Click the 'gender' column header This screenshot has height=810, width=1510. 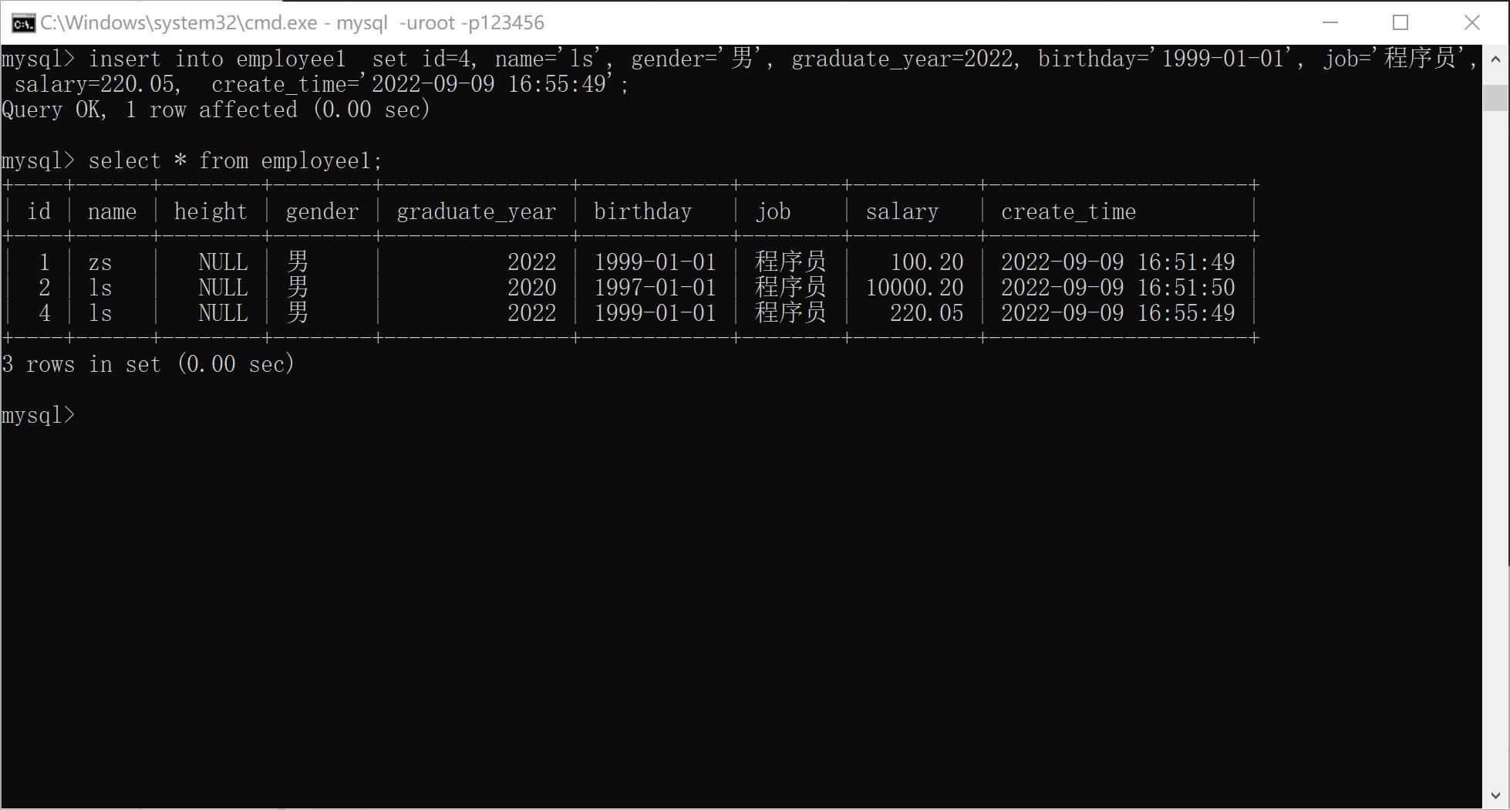pos(322,211)
